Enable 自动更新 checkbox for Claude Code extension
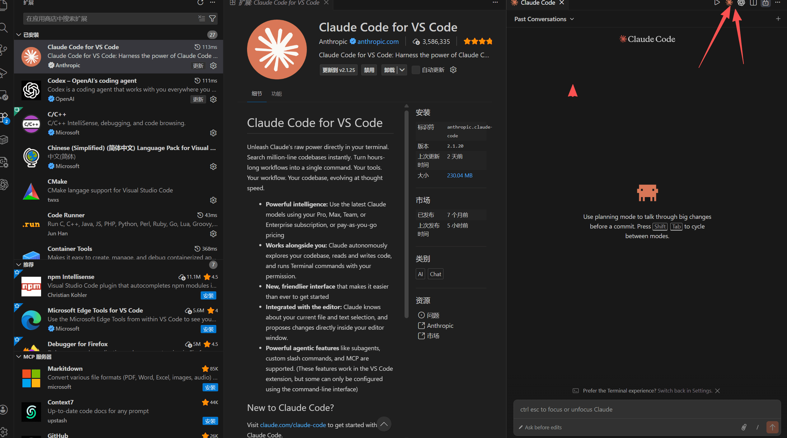Screen dimensions: 787x438 [416, 70]
